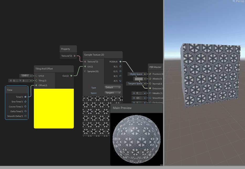
Task: Click the UV(2) input port on Sample Texture 2D
Action: (x=85, y=66)
